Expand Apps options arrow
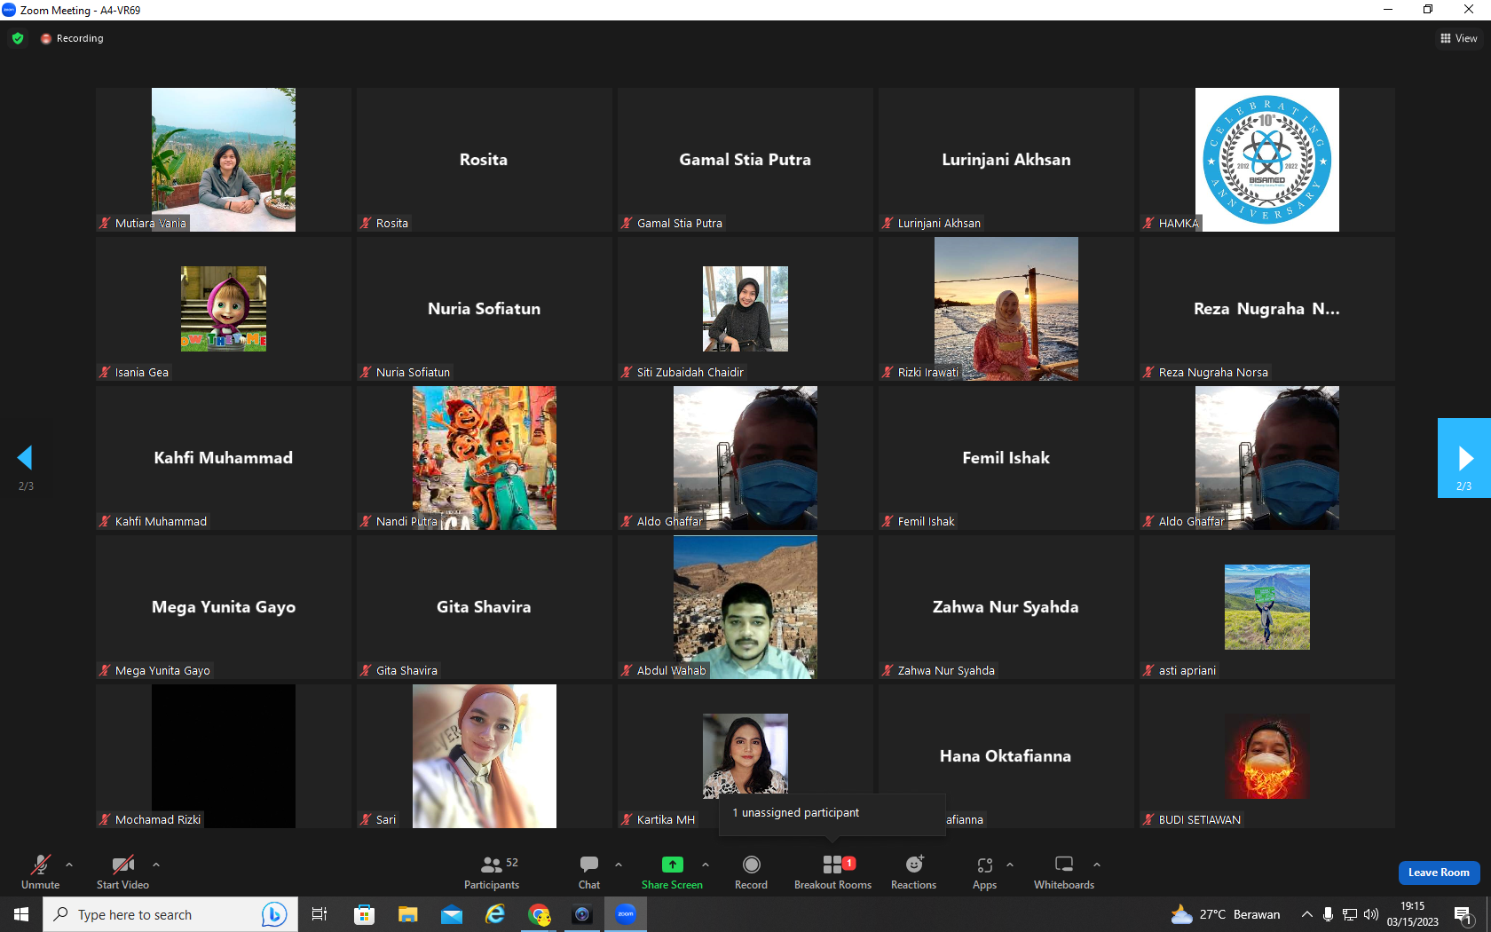 tap(1010, 864)
